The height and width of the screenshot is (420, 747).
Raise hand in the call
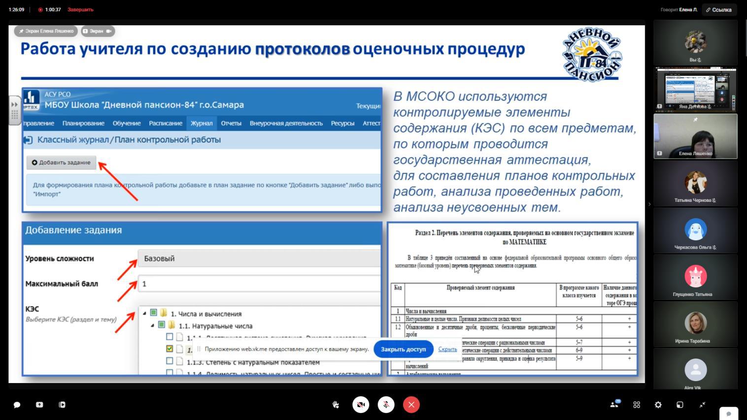click(x=336, y=405)
